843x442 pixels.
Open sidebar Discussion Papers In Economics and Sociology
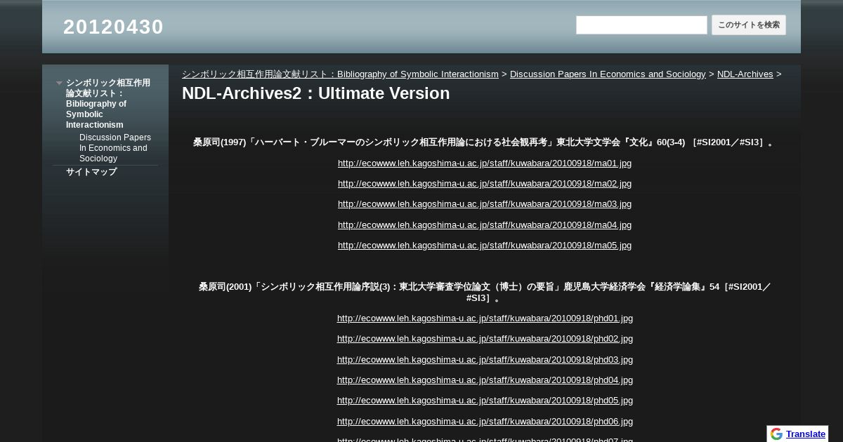[115, 148]
